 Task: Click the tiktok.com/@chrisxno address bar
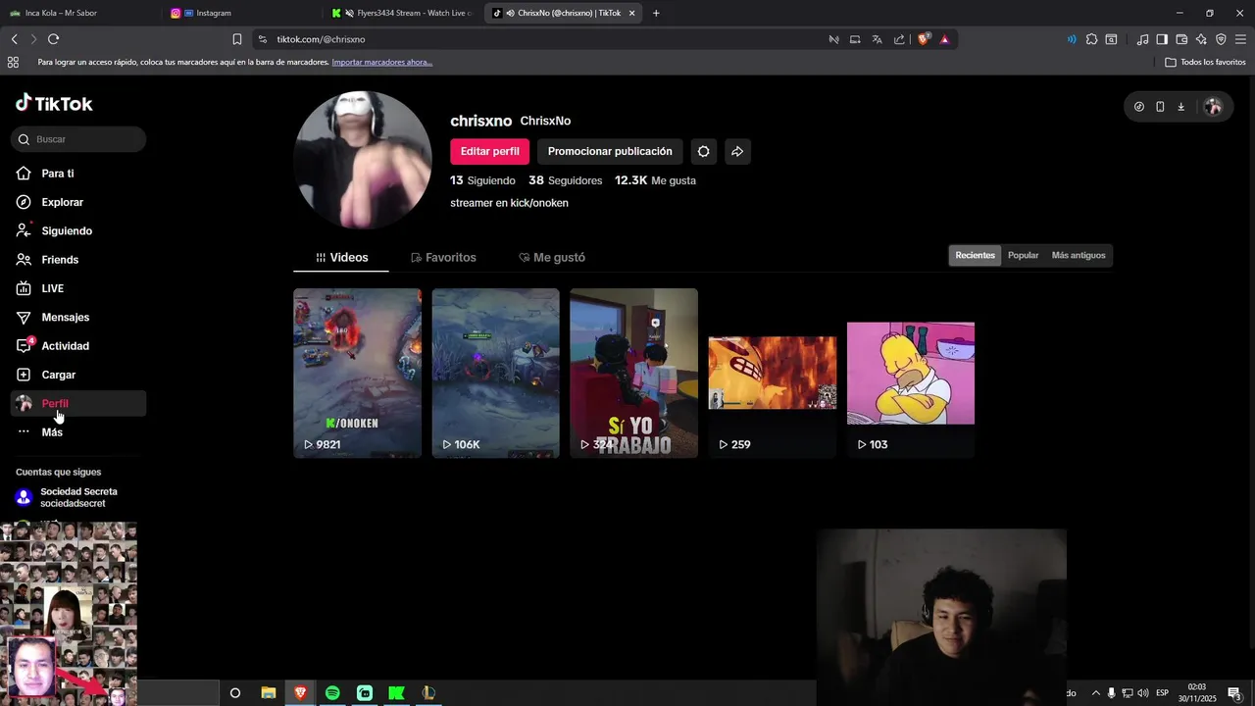click(539, 39)
